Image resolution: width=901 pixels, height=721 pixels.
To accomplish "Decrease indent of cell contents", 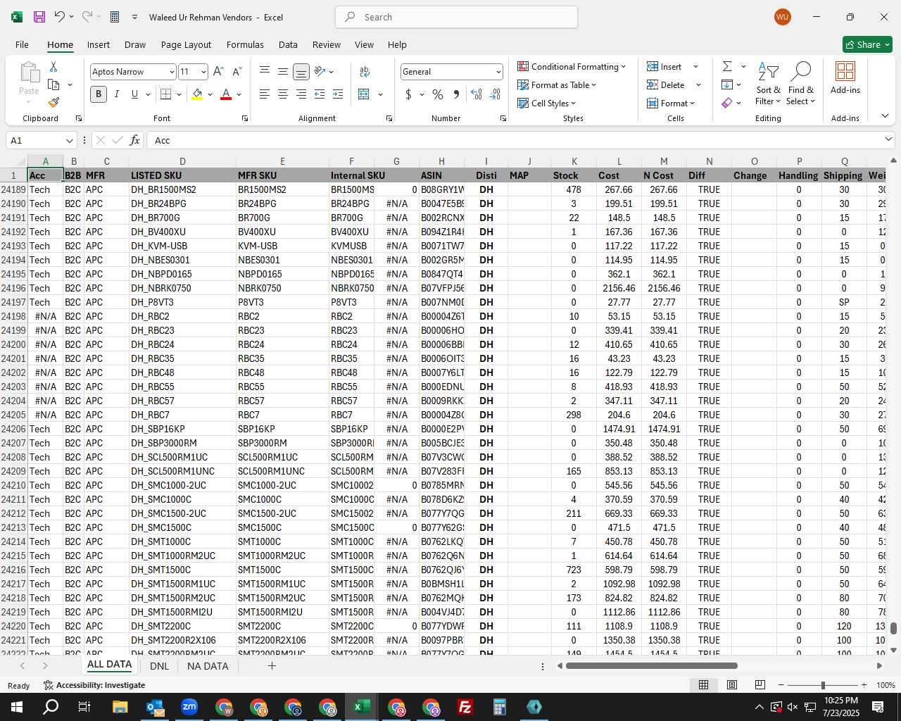I will point(320,94).
